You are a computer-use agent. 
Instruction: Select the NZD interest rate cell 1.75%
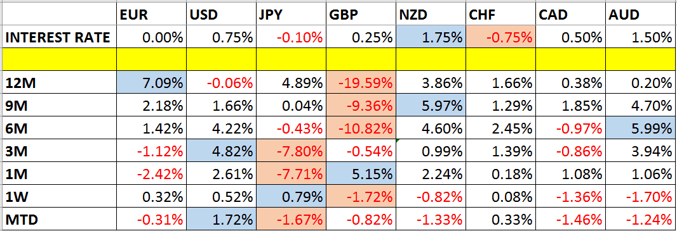click(x=431, y=37)
